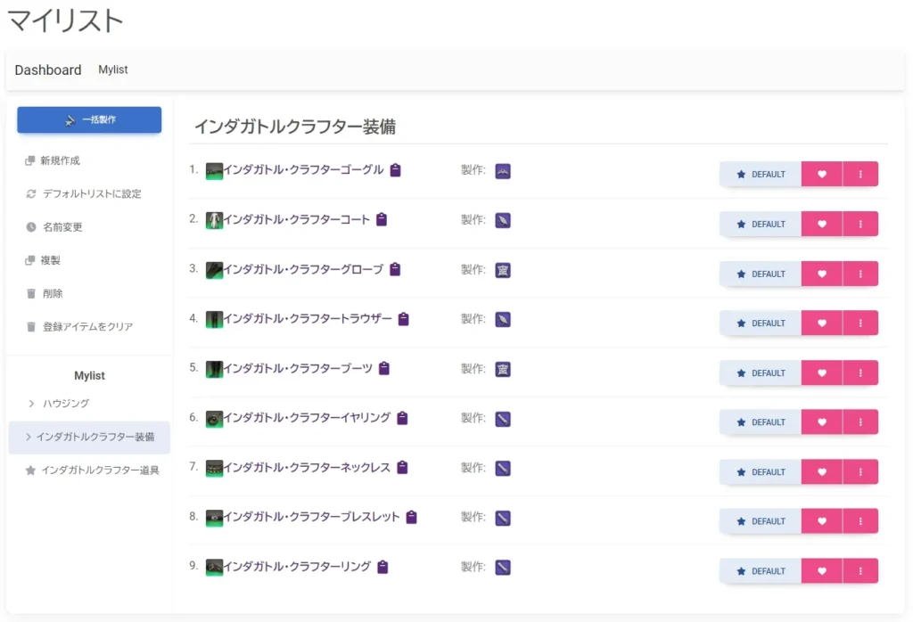Click DEFAULT button for ネックレス row
Screen dimensions: 913x622
[761, 472]
